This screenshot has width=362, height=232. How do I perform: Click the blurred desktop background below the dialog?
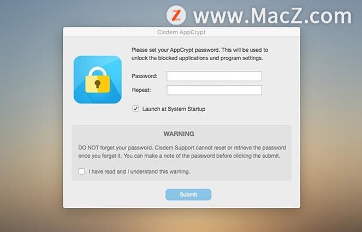[x=181, y=221]
